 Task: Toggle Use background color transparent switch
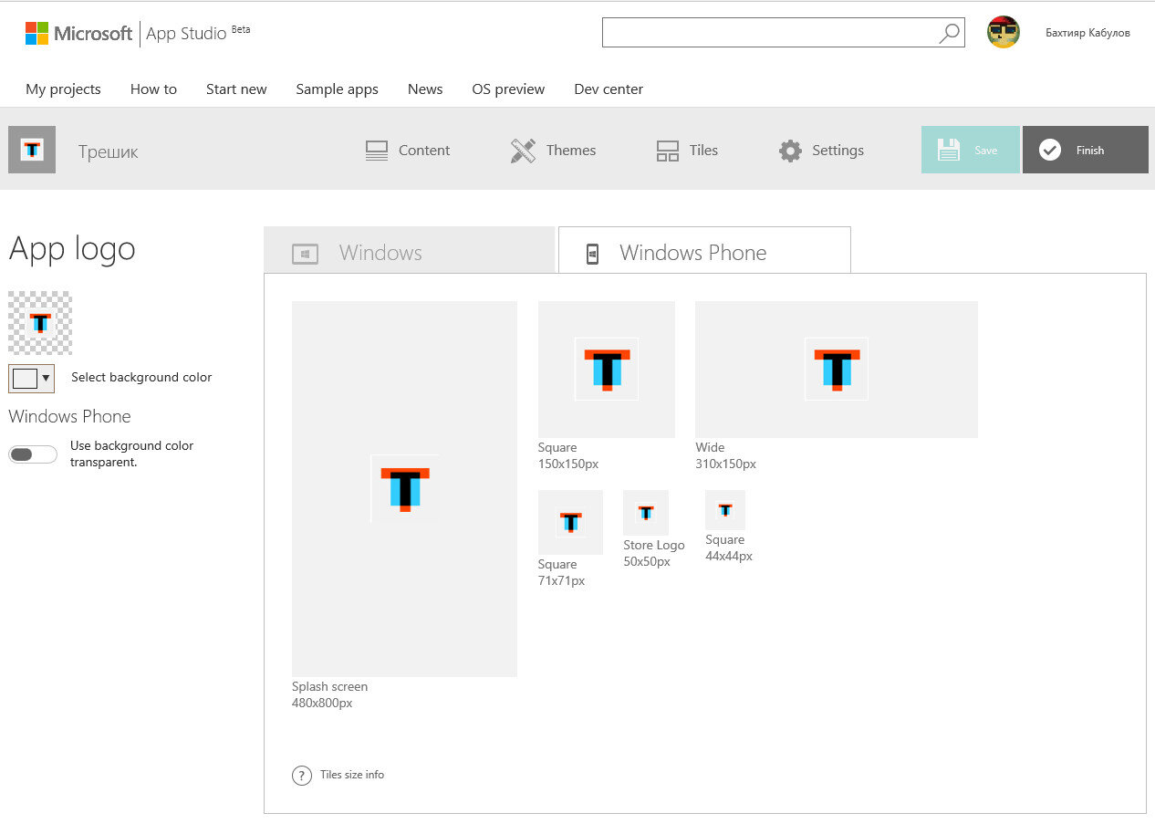click(32, 454)
